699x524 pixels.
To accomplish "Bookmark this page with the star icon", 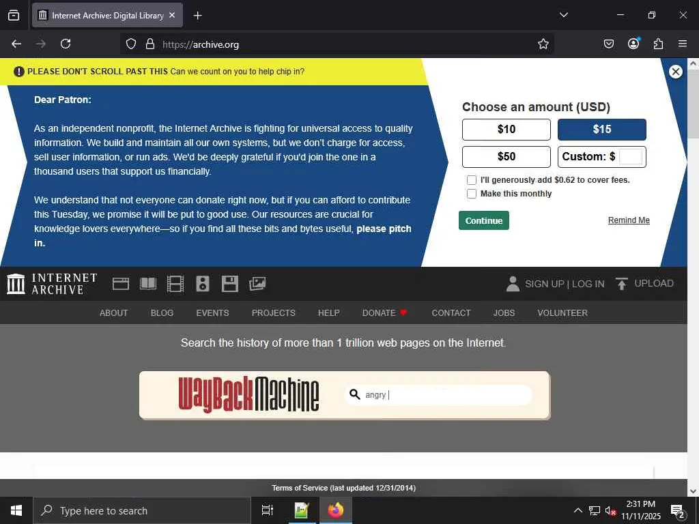I will pos(543,44).
